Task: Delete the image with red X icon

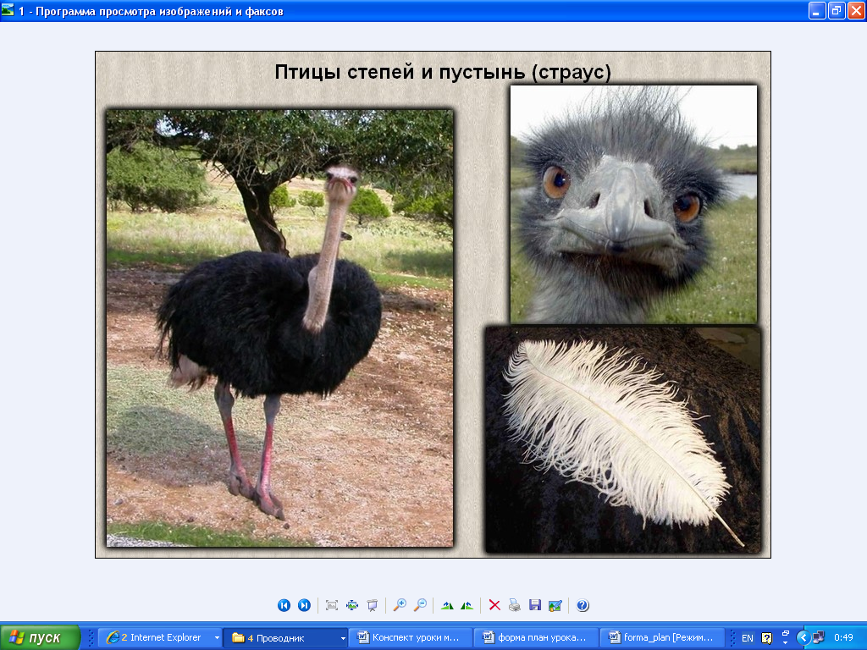Action: [494, 605]
